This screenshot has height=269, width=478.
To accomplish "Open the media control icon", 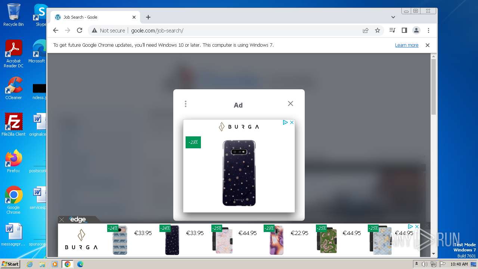I will point(392,31).
